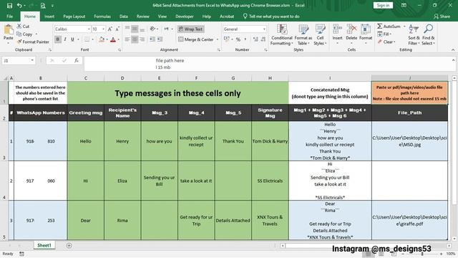Expand the formula bar
This screenshot has width=458, height=258.
click(453, 60)
